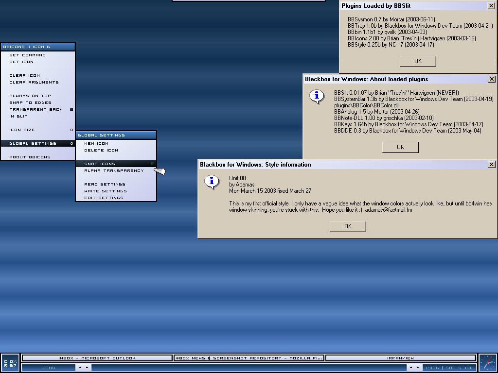This screenshot has height=373, width=498.
Task: Click the by Adamas author line
Action: pos(242,185)
